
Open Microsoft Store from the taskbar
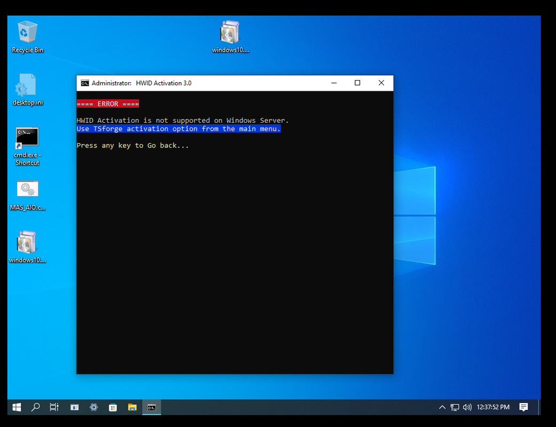(113, 407)
